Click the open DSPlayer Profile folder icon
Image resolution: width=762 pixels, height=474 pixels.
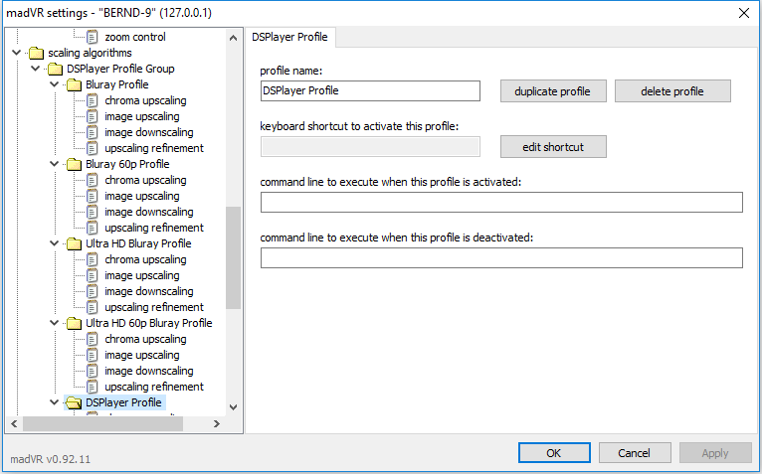pyautogui.click(x=74, y=402)
